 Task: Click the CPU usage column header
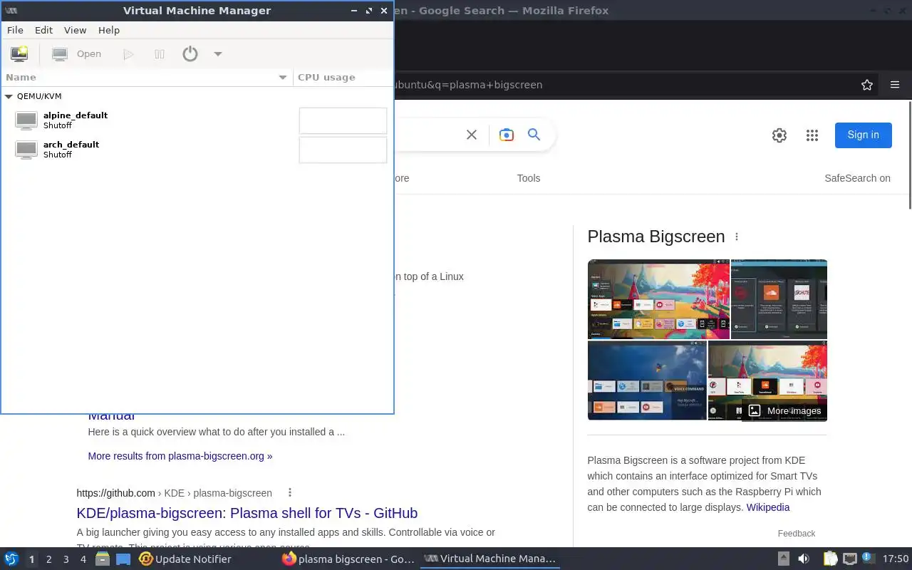pyautogui.click(x=343, y=77)
